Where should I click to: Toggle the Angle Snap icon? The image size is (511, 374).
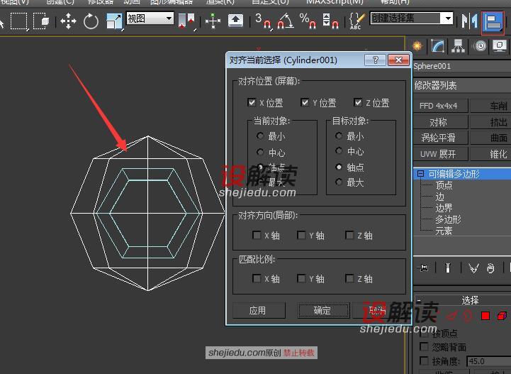click(x=285, y=21)
